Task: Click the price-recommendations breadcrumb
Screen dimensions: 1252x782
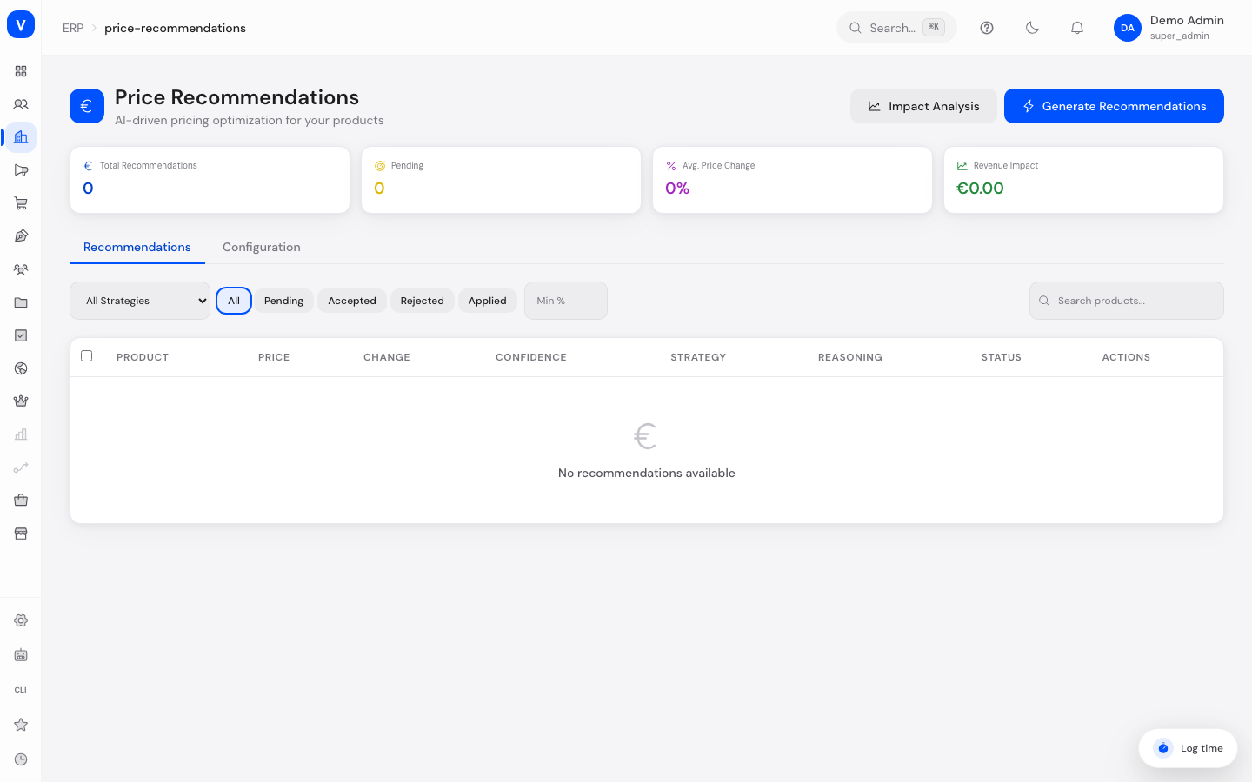Action: (x=175, y=28)
